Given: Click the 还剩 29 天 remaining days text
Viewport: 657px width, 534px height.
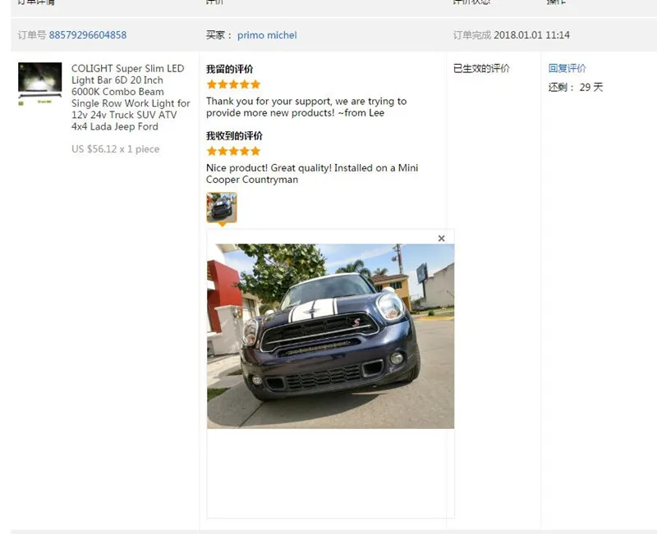Looking at the screenshot, I should (576, 87).
